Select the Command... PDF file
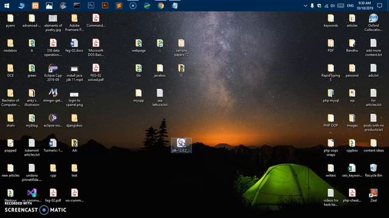 [96, 21]
